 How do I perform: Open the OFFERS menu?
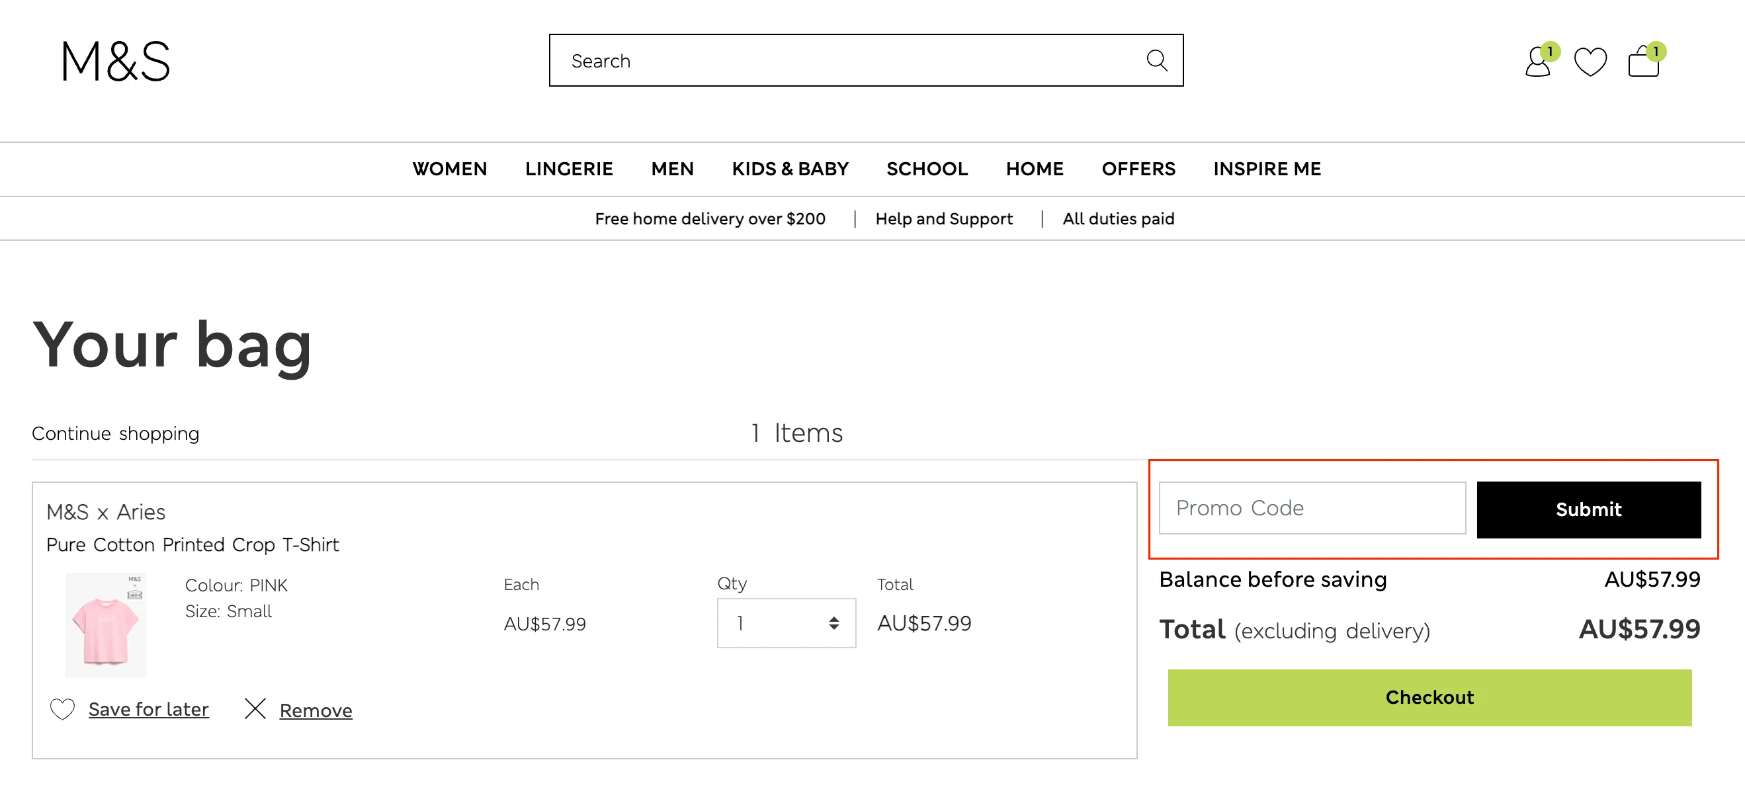[x=1138, y=169]
